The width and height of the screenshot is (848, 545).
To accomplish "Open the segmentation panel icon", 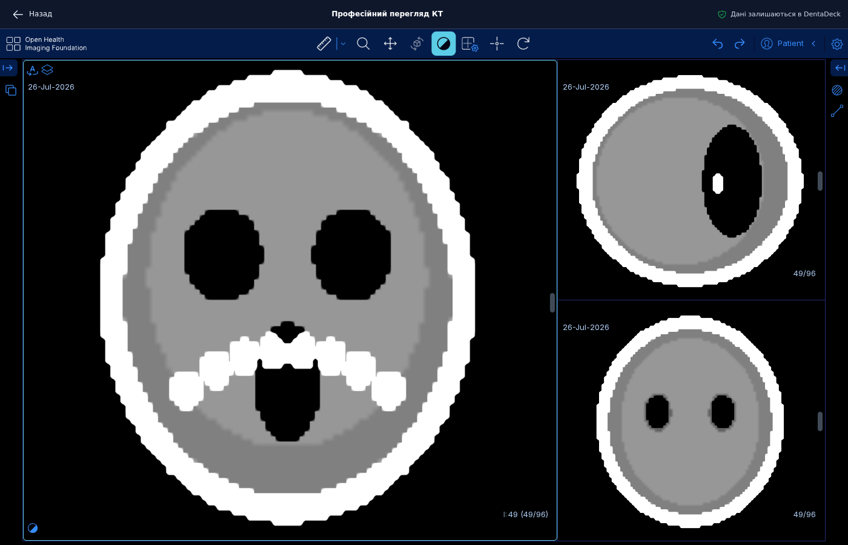I will pyautogui.click(x=837, y=90).
